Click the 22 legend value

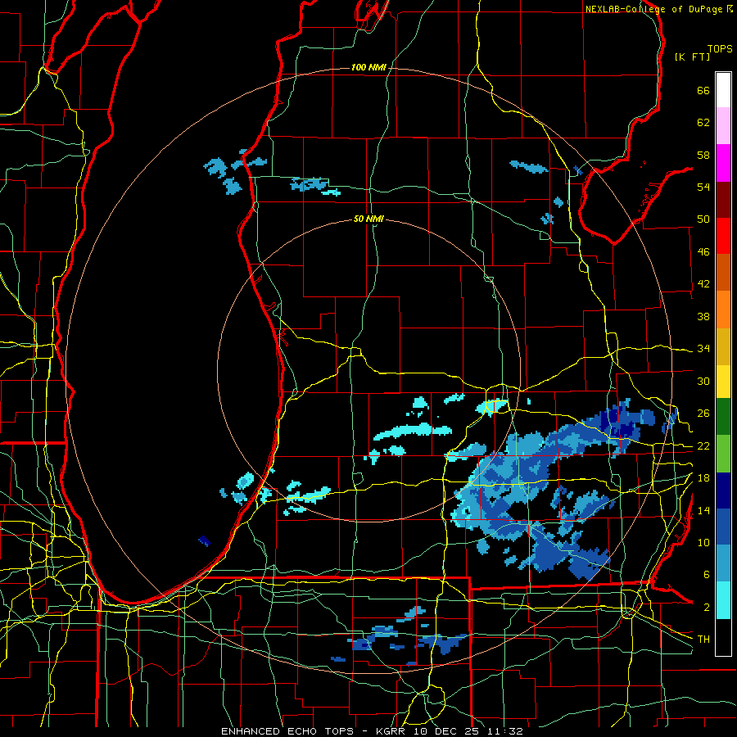[x=703, y=445]
